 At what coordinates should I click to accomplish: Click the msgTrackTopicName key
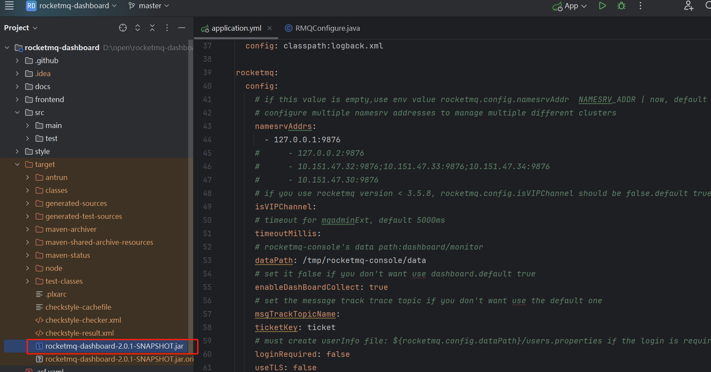point(295,314)
